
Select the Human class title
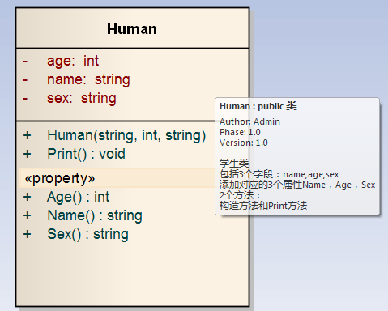[132, 28]
